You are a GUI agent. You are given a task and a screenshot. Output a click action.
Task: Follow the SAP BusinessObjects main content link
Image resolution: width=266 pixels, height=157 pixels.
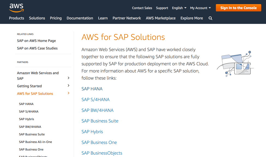click(102, 153)
